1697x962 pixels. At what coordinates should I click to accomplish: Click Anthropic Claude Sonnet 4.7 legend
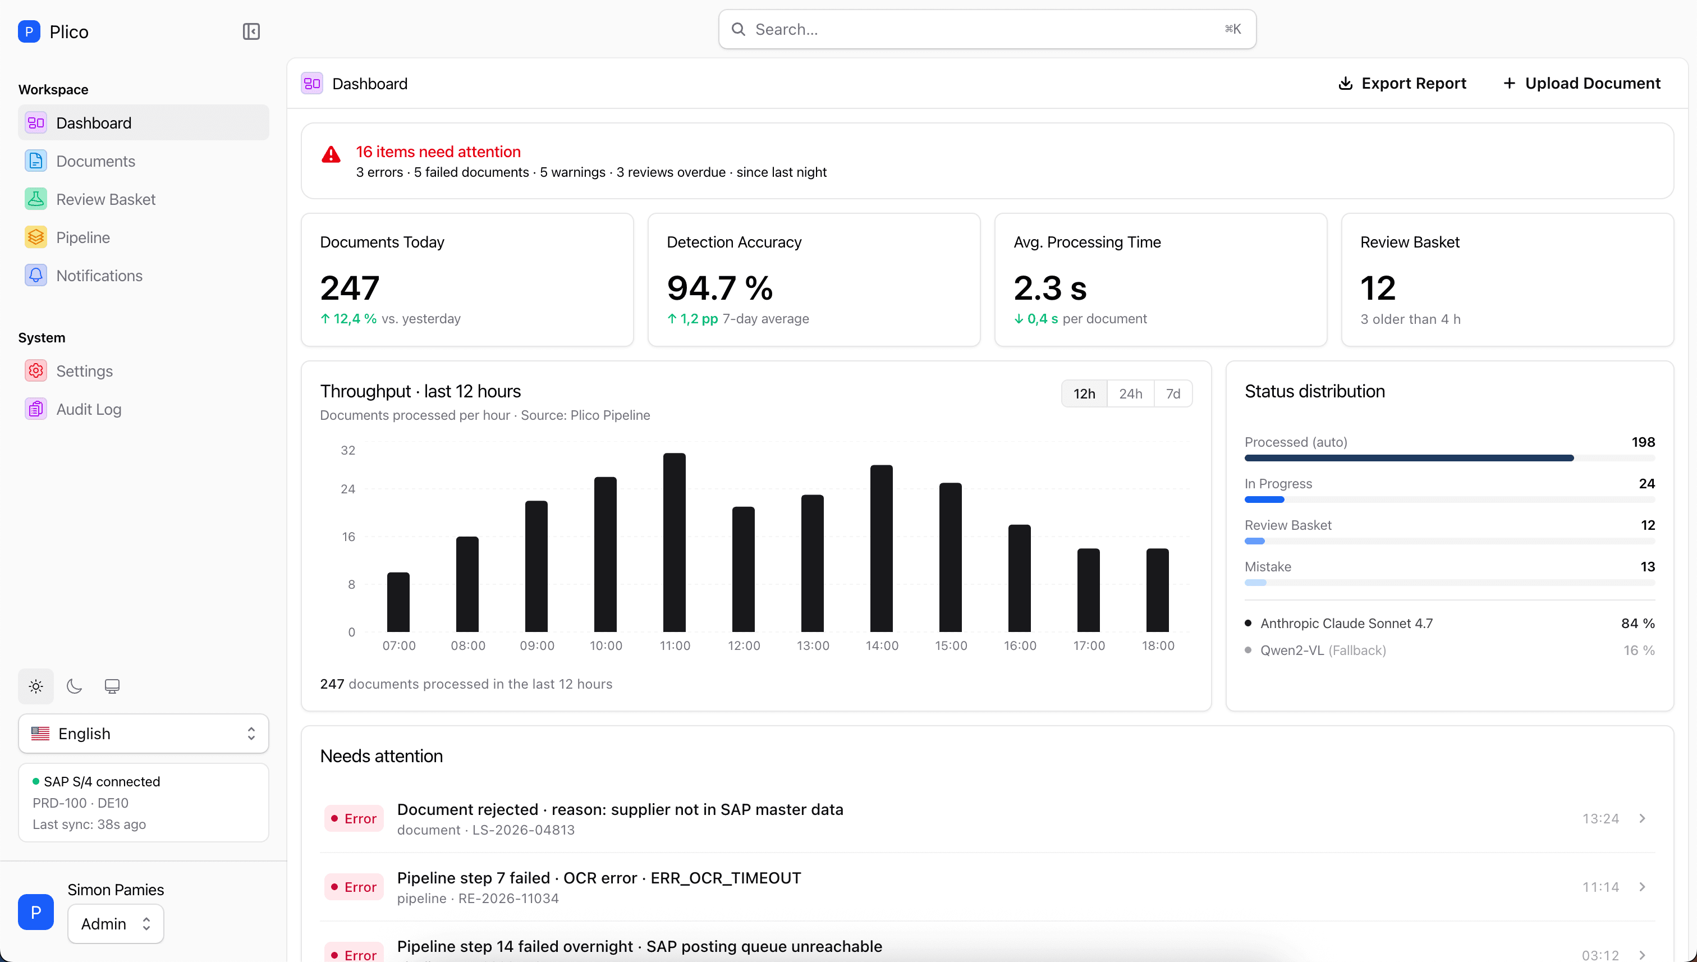coord(1346,623)
